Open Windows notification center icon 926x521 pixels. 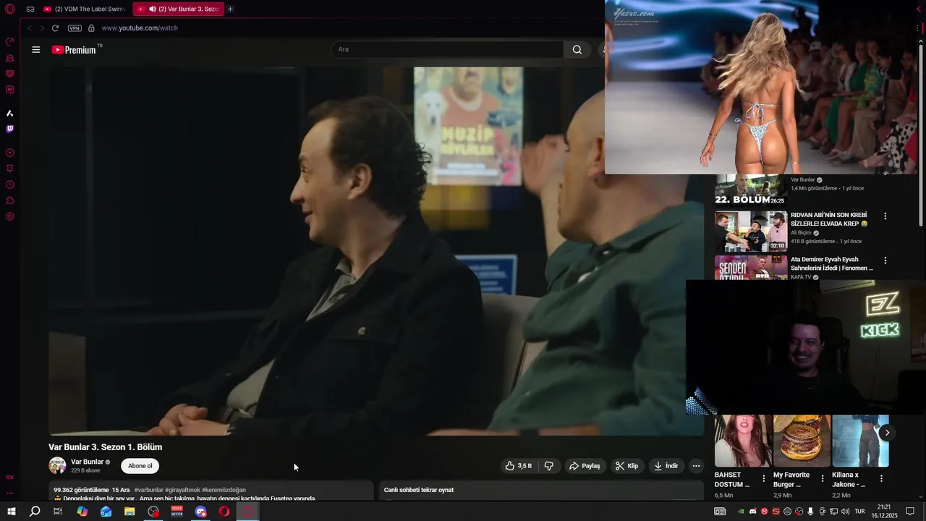click(910, 512)
